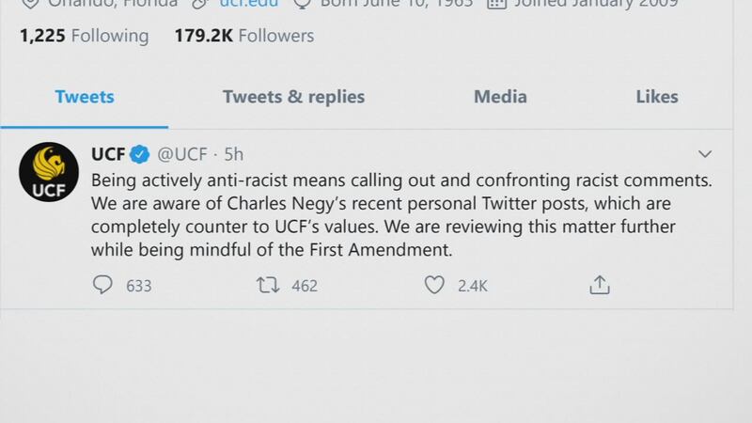Click the balloon birthday icon
The image size is (752, 423).
(303, 4)
